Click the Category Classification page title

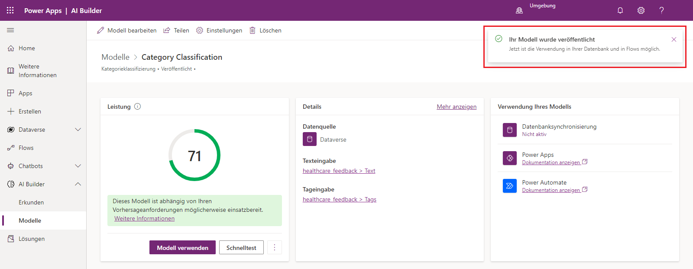tap(182, 57)
